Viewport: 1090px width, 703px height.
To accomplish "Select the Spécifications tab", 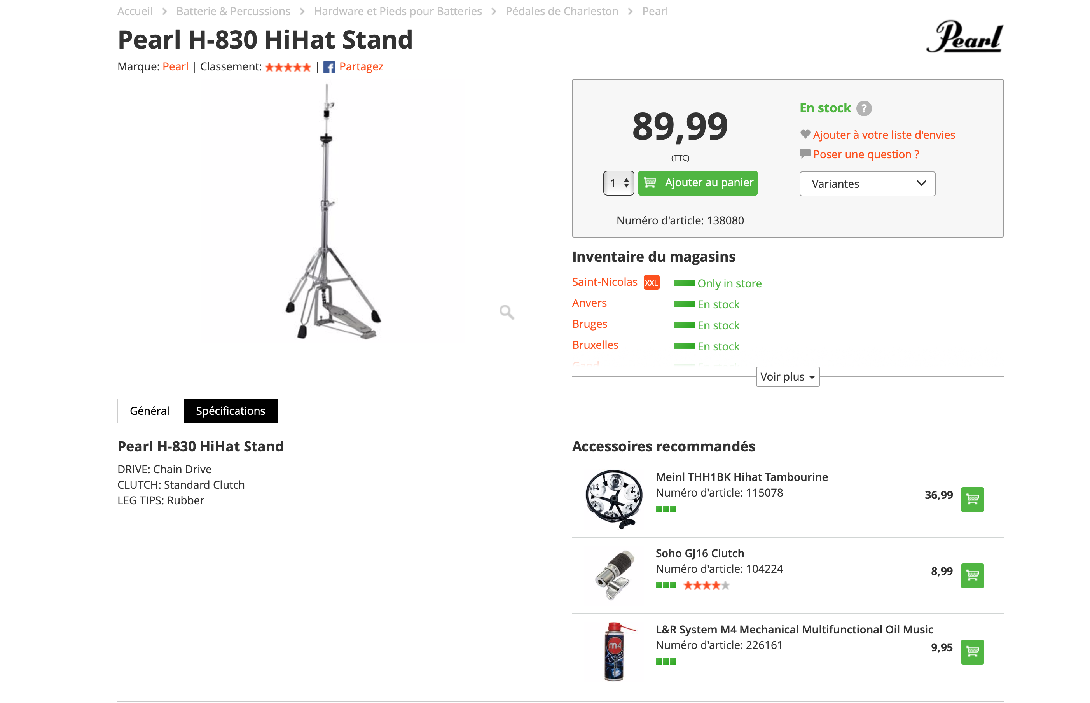I will [231, 411].
